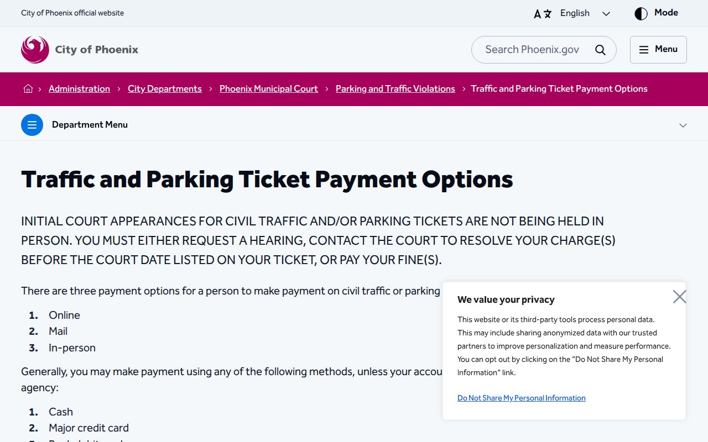Click the list item Mail
Image resolution: width=708 pixels, height=442 pixels.
pyautogui.click(x=58, y=331)
